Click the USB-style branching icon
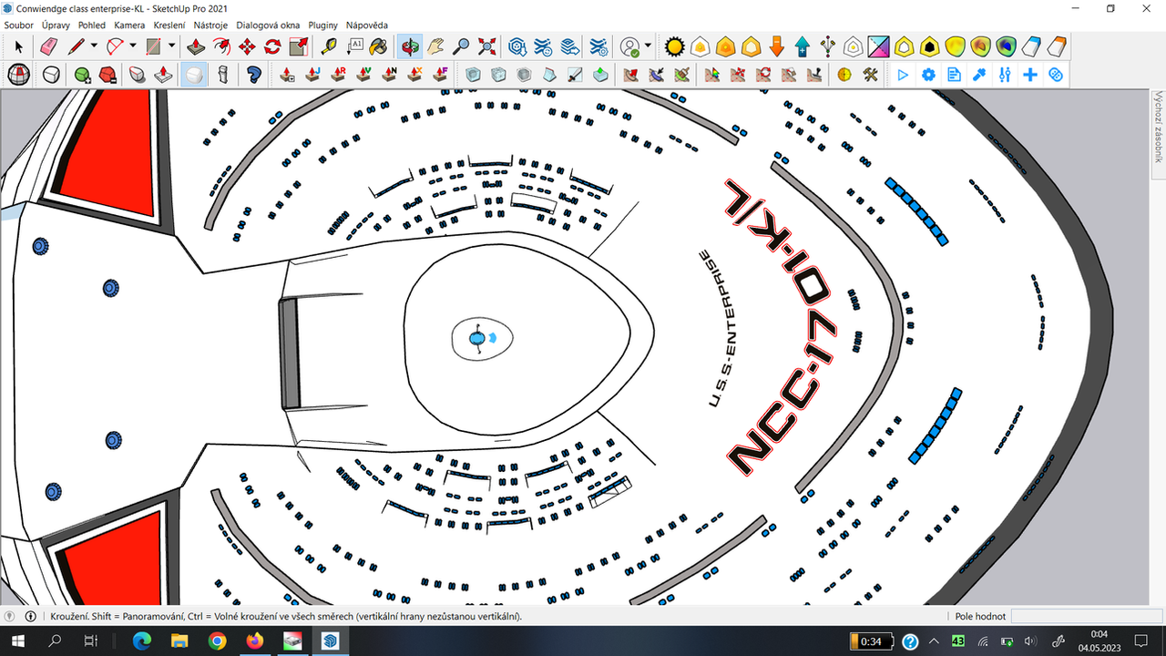 (827, 46)
